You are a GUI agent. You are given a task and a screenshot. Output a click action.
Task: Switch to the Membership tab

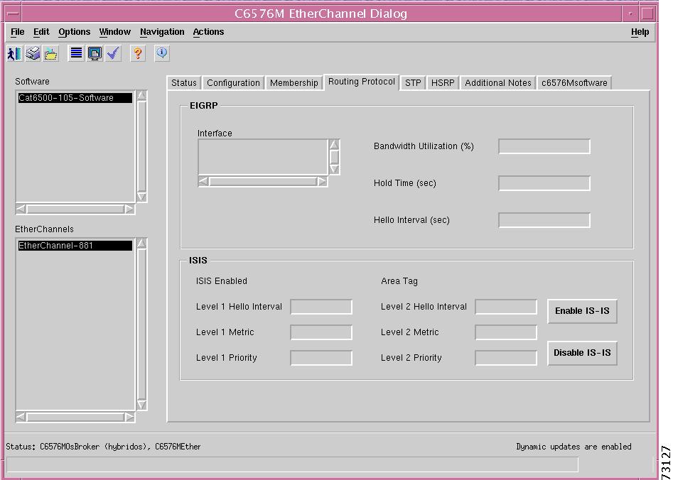[x=294, y=83]
